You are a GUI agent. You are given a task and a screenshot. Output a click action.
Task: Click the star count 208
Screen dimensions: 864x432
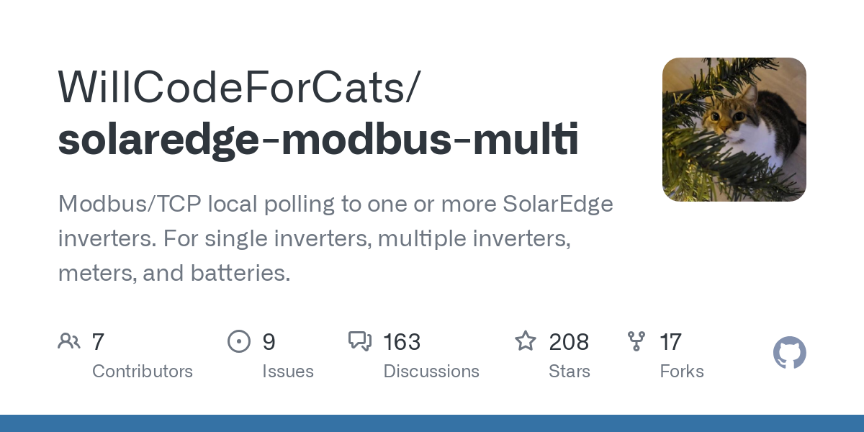pos(569,342)
